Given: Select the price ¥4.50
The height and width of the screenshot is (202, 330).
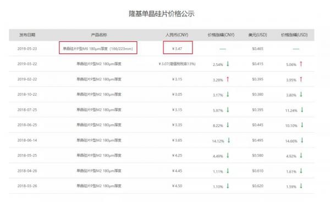Looking at the screenshot, I should click(x=177, y=186).
